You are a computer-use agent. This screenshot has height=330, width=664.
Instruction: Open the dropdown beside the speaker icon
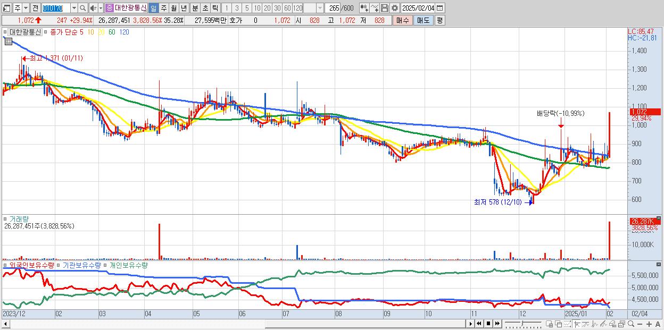pos(101,8)
